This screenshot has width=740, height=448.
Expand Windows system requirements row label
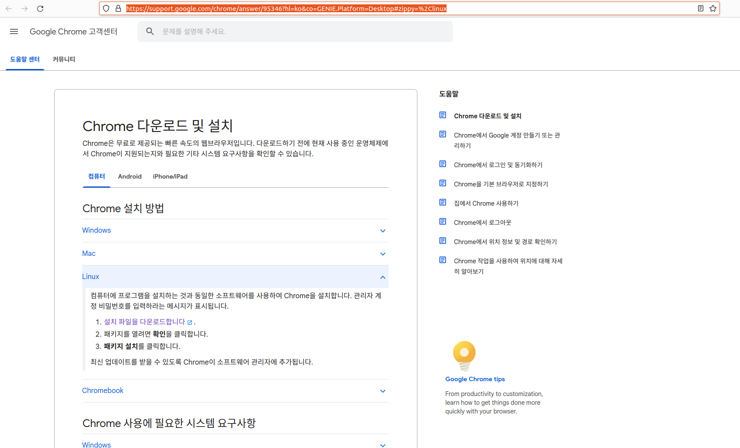click(x=96, y=445)
